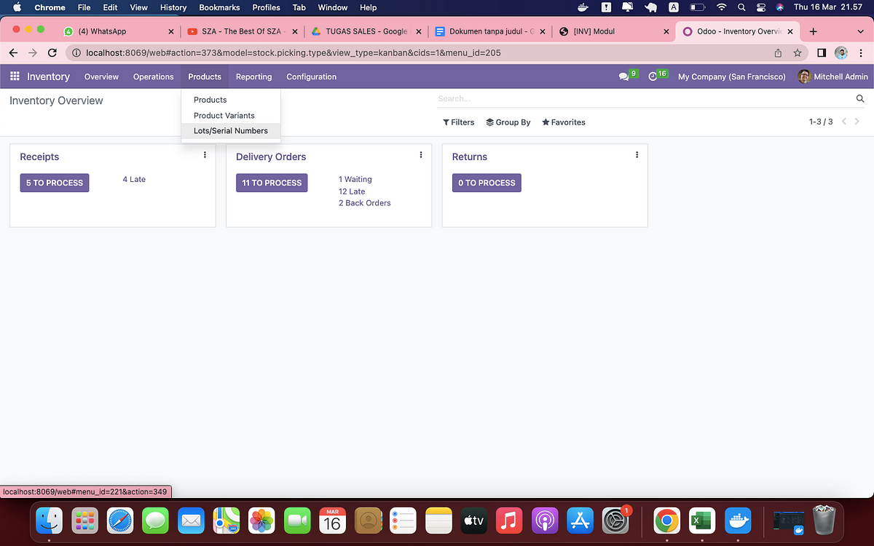
Task: Open the Delivery Orders card three-dot options
Action: click(x=420, y=154)
